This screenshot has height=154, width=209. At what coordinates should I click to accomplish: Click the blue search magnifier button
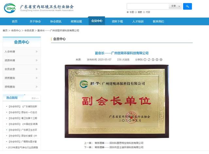187,6
